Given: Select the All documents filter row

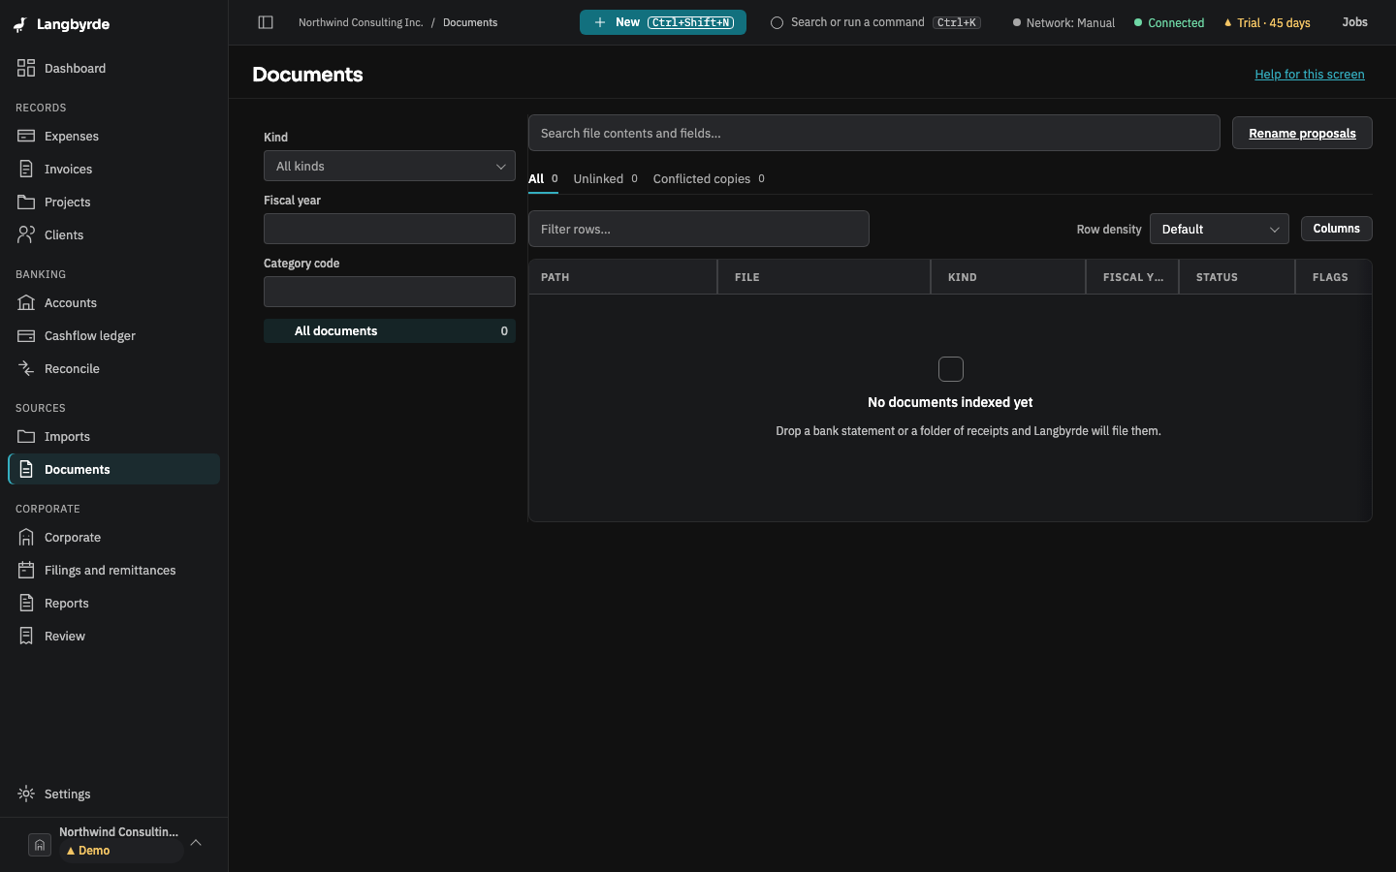Looking at the screenshot, I should [390, 330].
